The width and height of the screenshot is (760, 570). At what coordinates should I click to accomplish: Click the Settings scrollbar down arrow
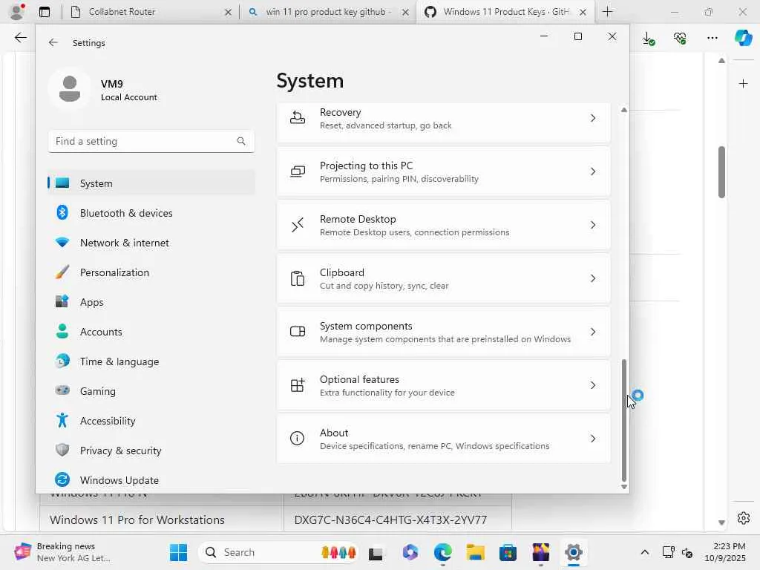tap(623, 487)
